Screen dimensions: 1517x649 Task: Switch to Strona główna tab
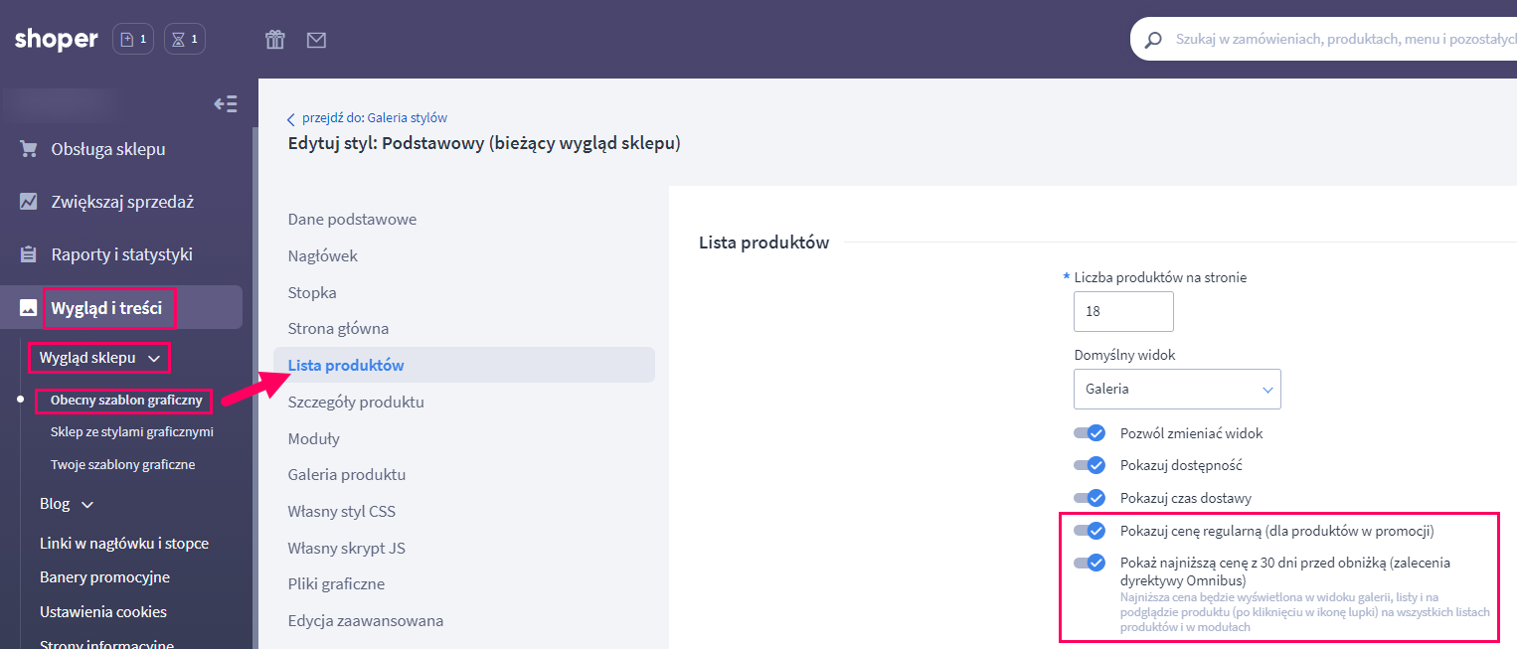coord(338,328)
